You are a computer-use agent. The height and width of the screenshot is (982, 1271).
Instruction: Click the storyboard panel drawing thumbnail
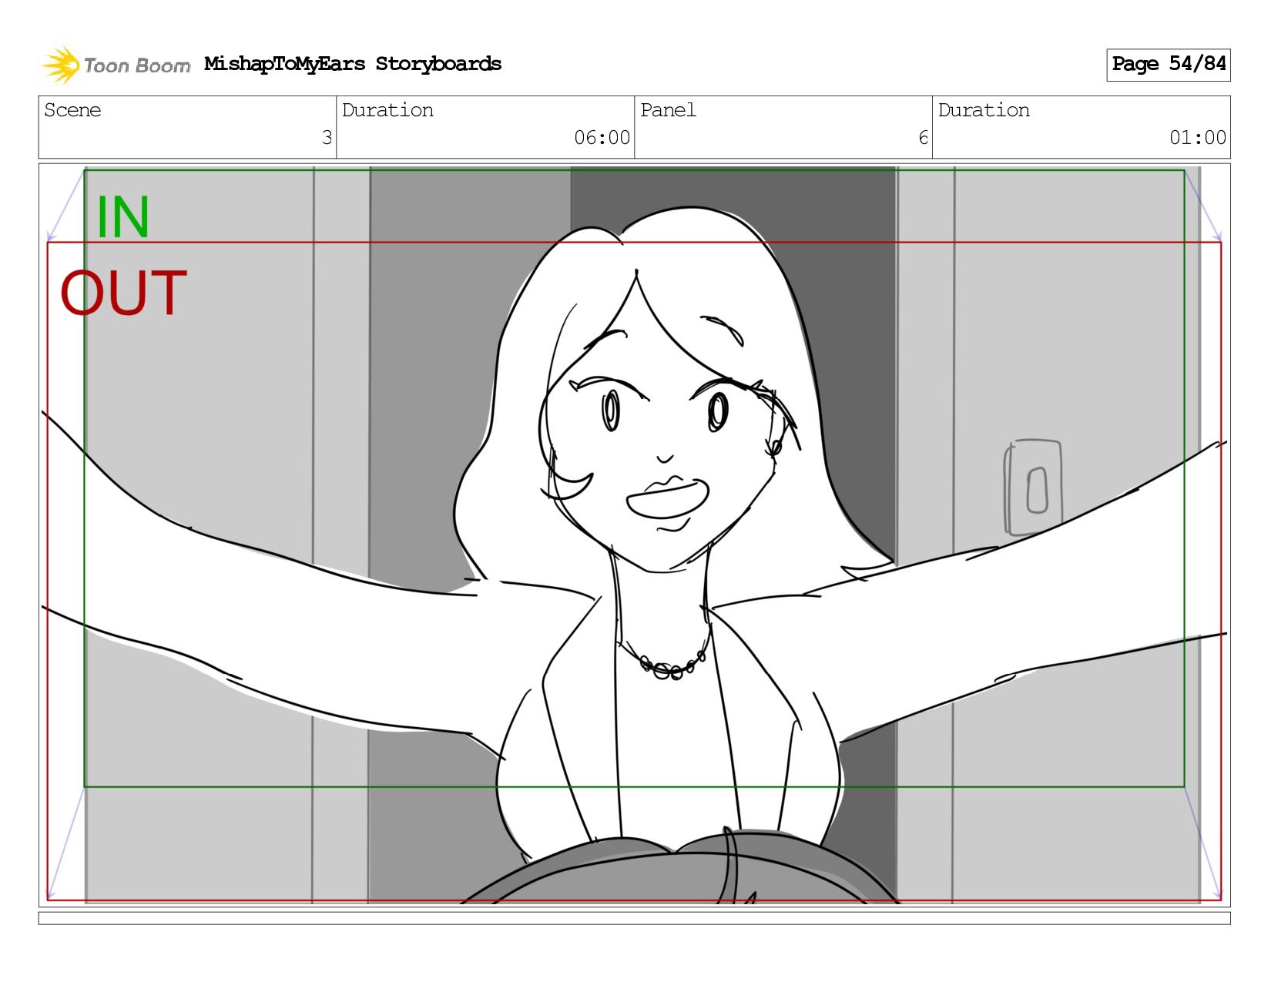[635, 535]
